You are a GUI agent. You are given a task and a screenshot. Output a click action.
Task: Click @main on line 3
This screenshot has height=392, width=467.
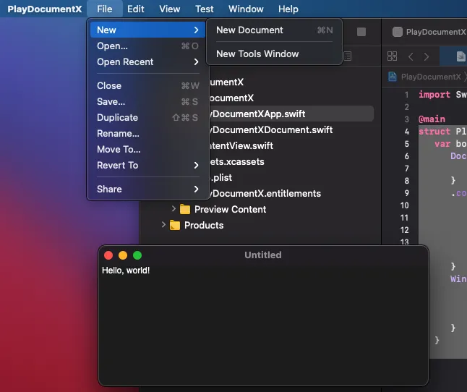coord(432,119)
